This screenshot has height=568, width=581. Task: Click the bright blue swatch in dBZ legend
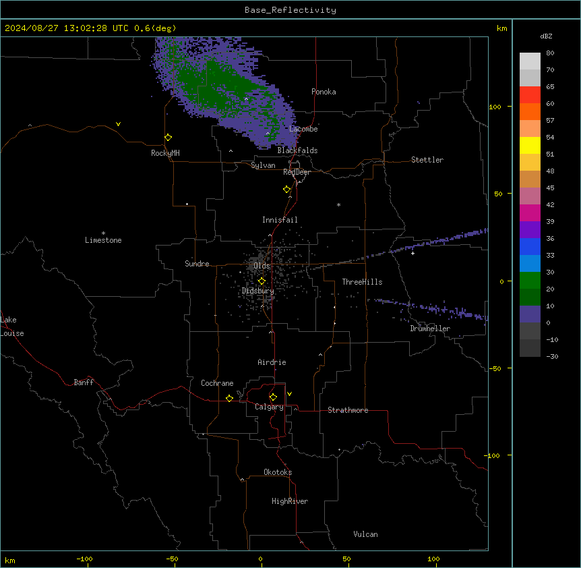pyautogui.click(x=530, y=246)
